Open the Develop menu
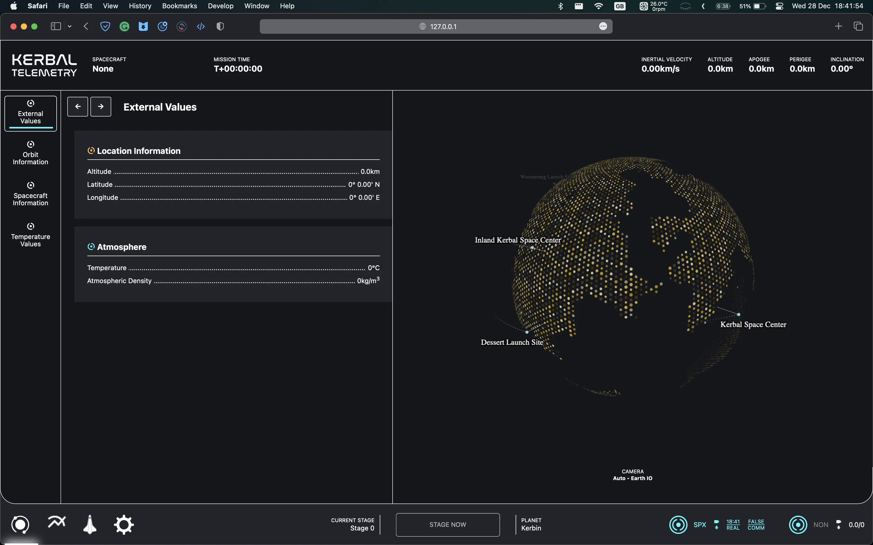The image size is (873, 545). click(220, 6)
